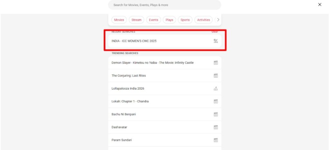Open Param Sundari trending result
Screen dimensions: 329x150
click(x=165, y=140)
